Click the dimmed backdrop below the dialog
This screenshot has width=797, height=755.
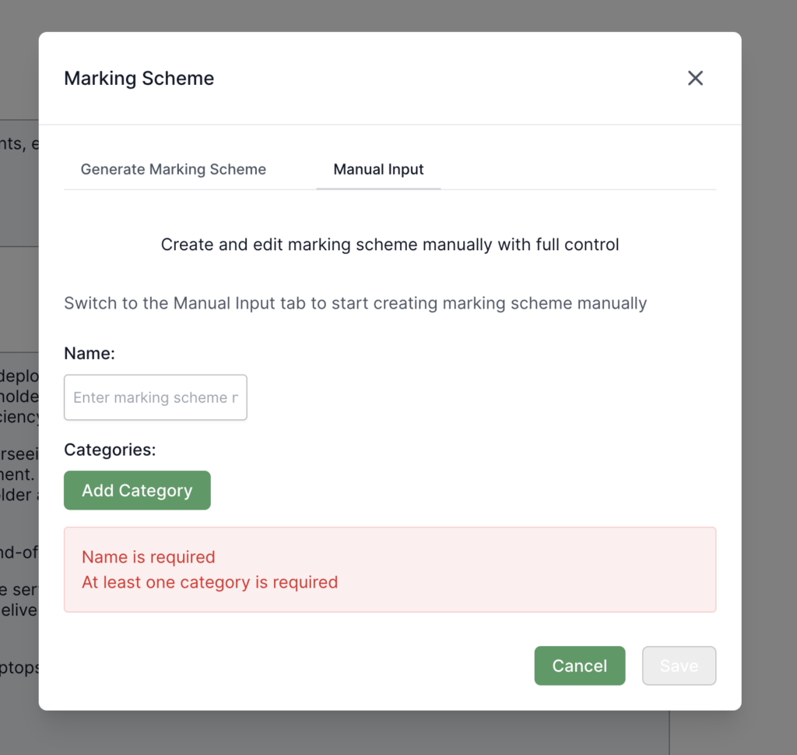tap(389, 732)
